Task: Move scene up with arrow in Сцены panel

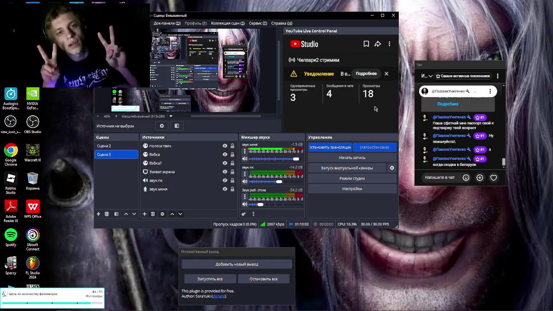Action: tap(126, 214)
